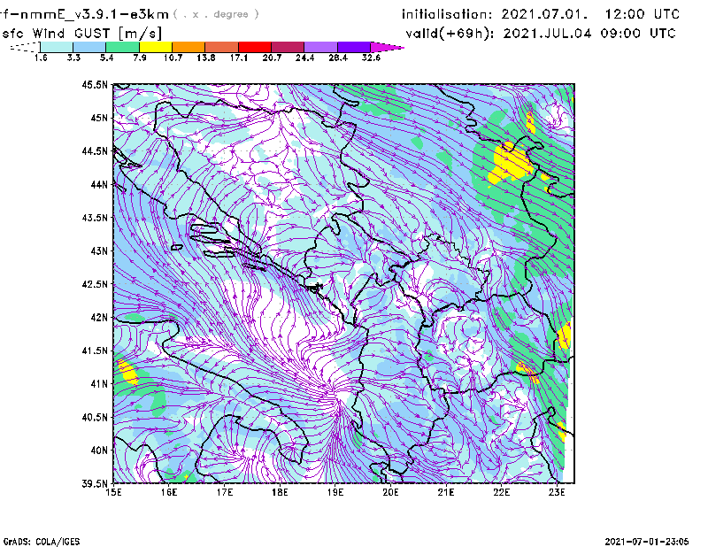Click the 40N latitude label
708x547 pixels.
click(x=99, y=451)
